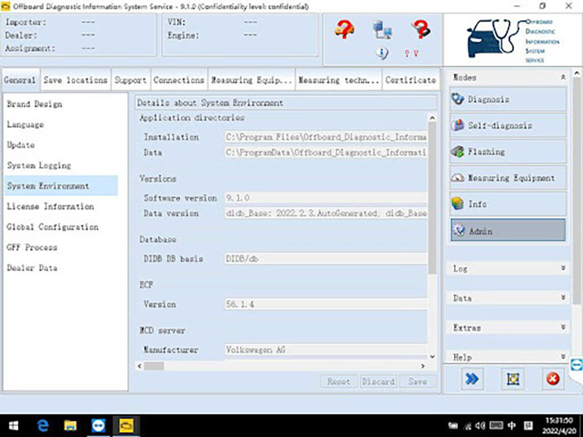This screenshot has width=583, height=437.
Task: Switch to the General tab
Action: (x=20, y=80)
